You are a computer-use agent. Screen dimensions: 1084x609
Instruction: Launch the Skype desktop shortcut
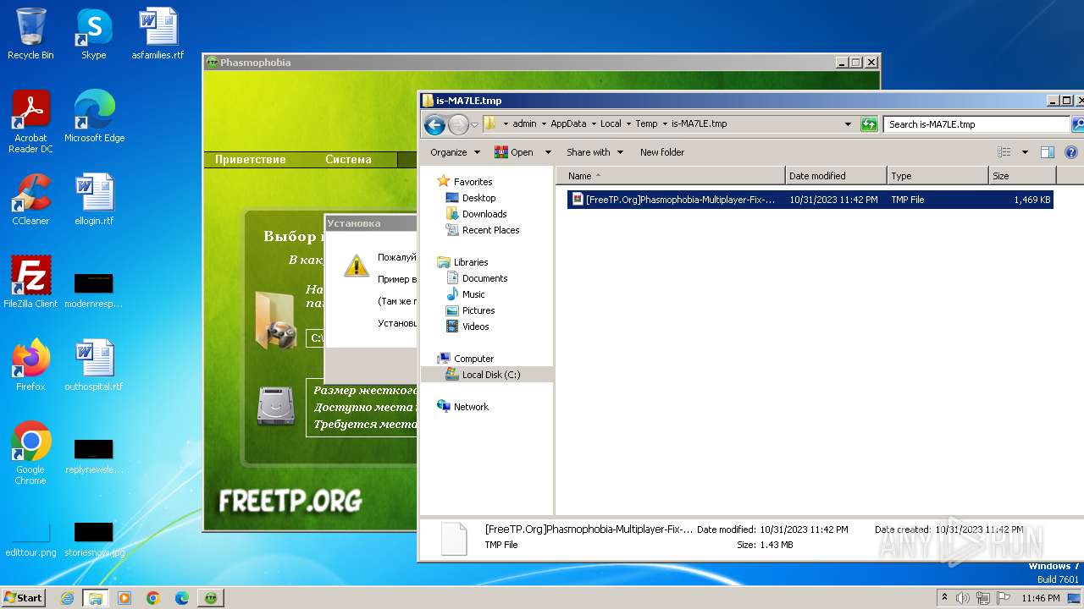pyautogui.click(x=93, y=34)
